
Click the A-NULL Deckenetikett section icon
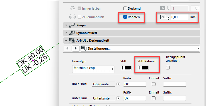click(x=72, y=41)
